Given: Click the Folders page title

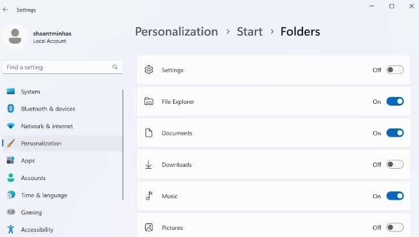Looking at the screenshot, I should (300, 32).
